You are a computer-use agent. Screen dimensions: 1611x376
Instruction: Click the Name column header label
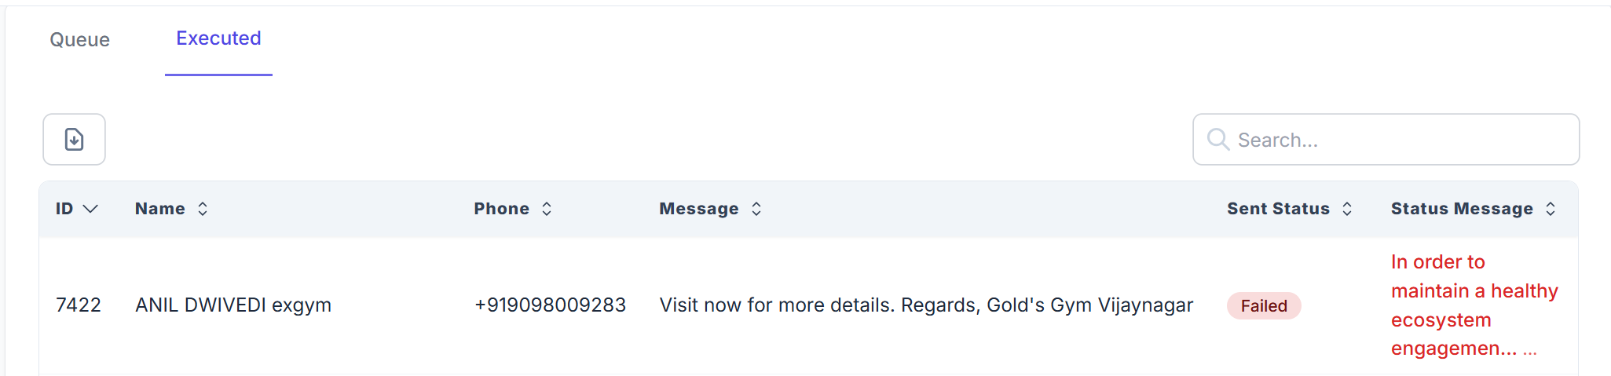pyautogui.click(x=160, y=209)
